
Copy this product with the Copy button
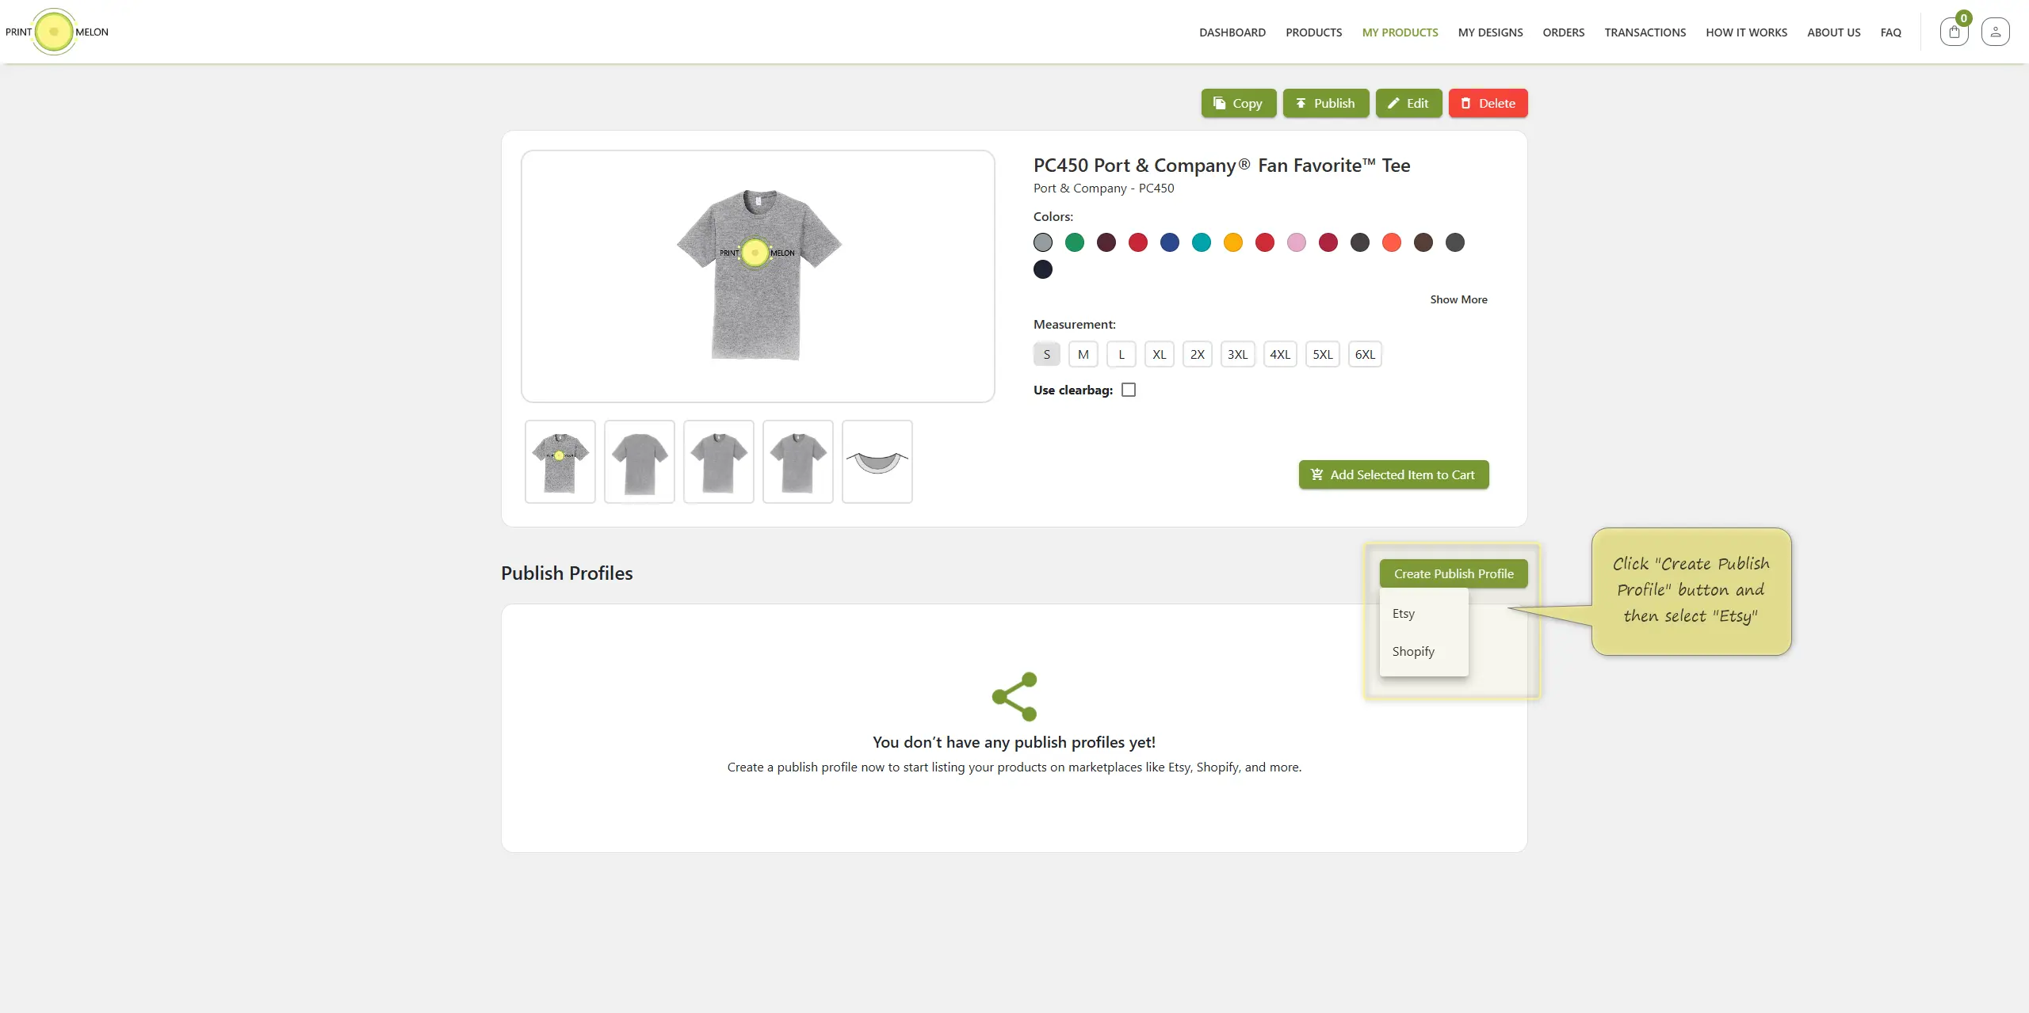coord(1238,103)
